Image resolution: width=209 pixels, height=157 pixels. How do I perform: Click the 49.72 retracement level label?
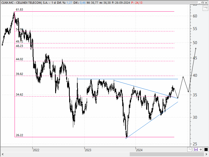[19, 41]
